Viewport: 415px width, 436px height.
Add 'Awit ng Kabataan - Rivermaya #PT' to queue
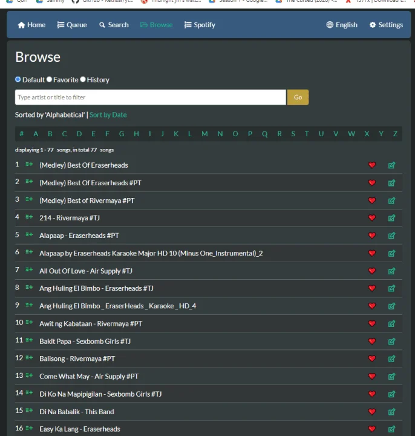pos(29,323)
